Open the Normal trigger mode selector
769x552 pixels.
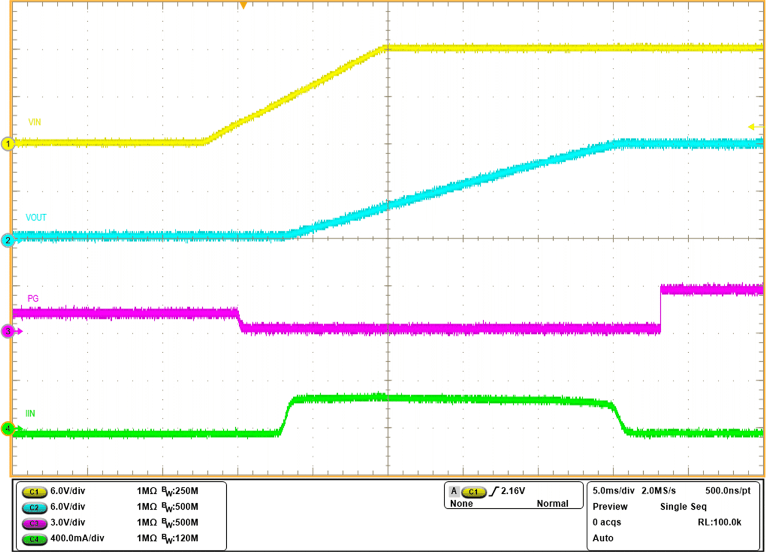554,504
